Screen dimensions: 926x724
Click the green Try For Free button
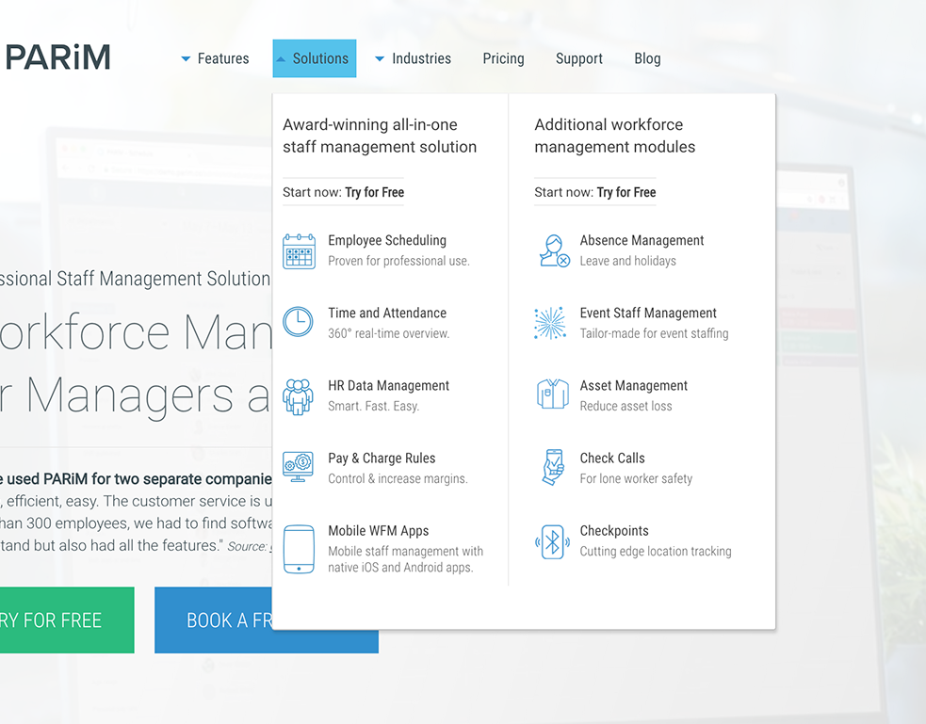[x=67, y=620]
